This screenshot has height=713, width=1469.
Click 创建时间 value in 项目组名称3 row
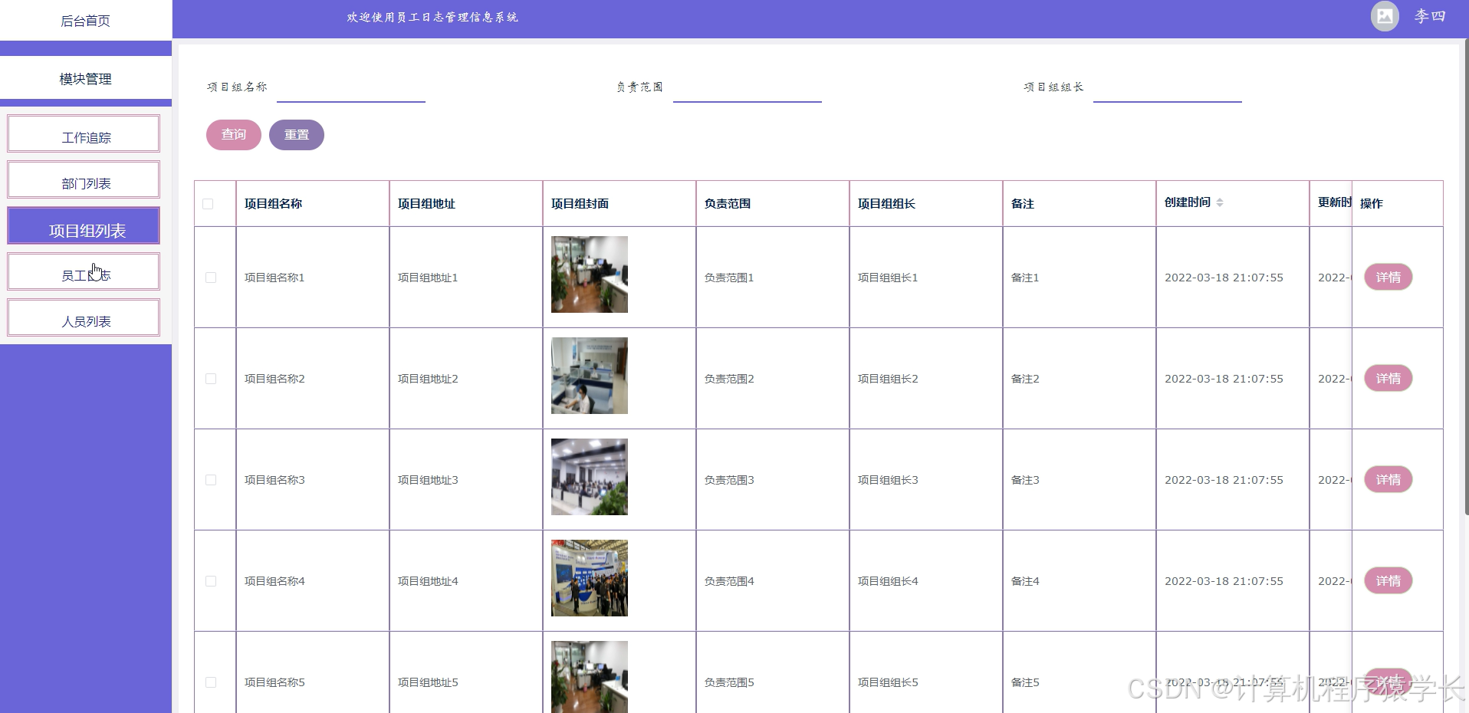tap(1224, 480)
